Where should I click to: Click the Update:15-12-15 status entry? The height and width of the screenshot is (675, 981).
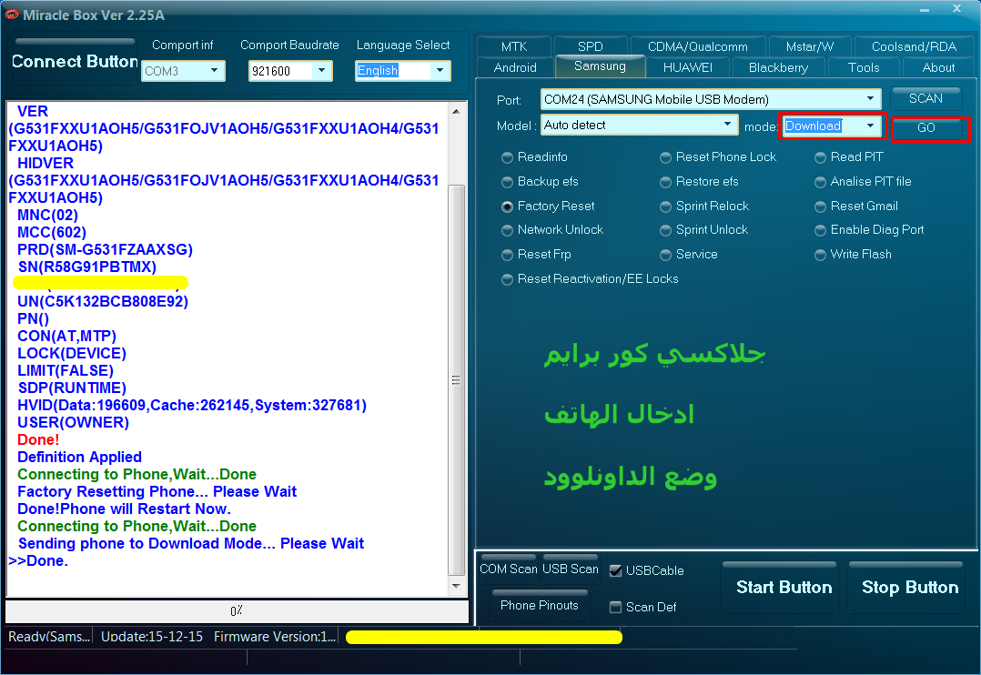[152, 637]
